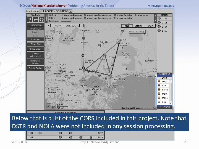Click the back arrow control icon
The image size is (199, 149).
(36, 20)
